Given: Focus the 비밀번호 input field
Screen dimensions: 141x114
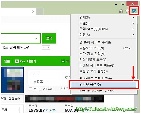Looking at the screenshot, I should [x=45, y=82].
